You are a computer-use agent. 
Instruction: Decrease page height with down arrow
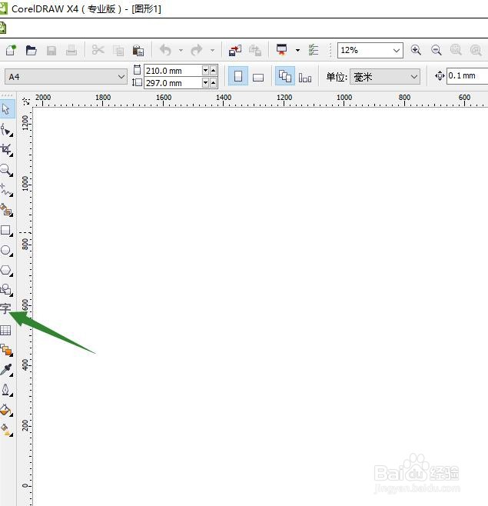[x=205, y=83]
